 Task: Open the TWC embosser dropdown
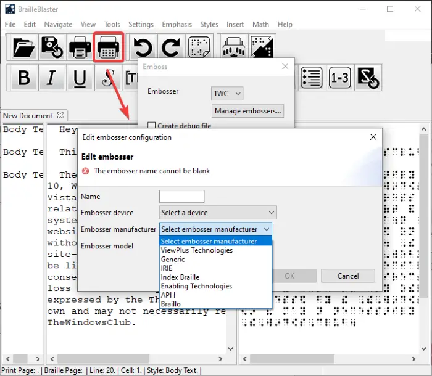227,94
